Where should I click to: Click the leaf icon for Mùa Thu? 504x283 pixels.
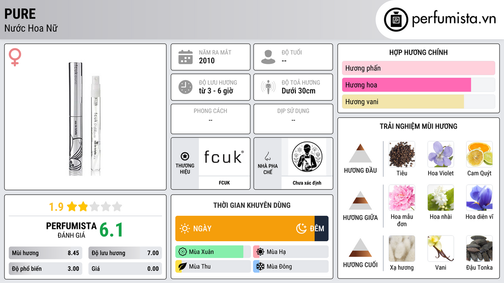[x=183, y=266]
